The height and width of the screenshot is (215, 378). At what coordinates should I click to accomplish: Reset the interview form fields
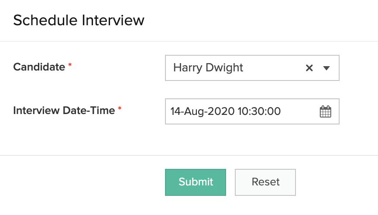[265, 182]
